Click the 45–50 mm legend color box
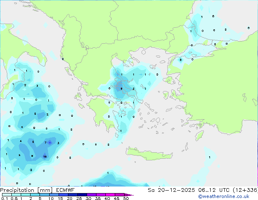The image size is (258, 200). point(120,195)
